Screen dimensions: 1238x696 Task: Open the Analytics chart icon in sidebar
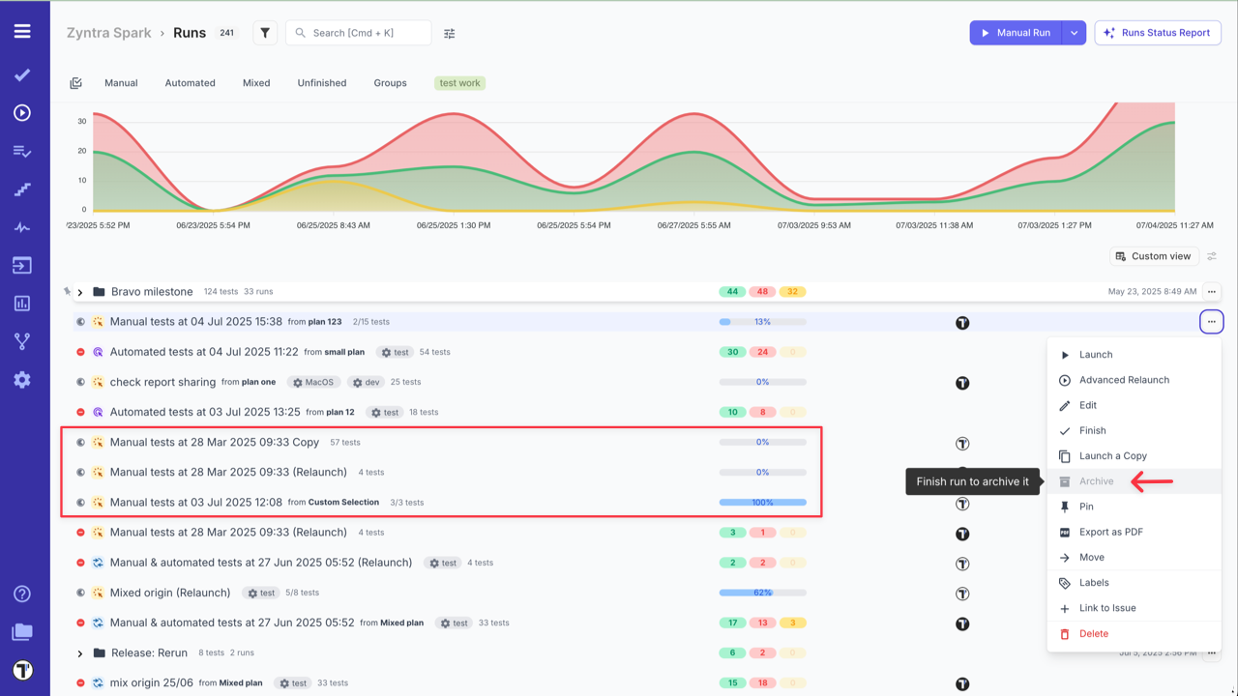(x=22, y=304)
